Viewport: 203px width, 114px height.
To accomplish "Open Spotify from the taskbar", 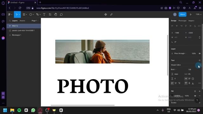I will [x=19, y=110].
